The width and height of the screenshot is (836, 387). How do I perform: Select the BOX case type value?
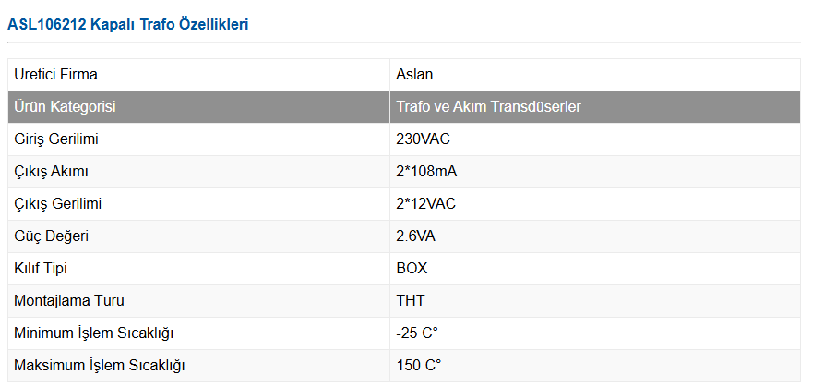point(412,269)
